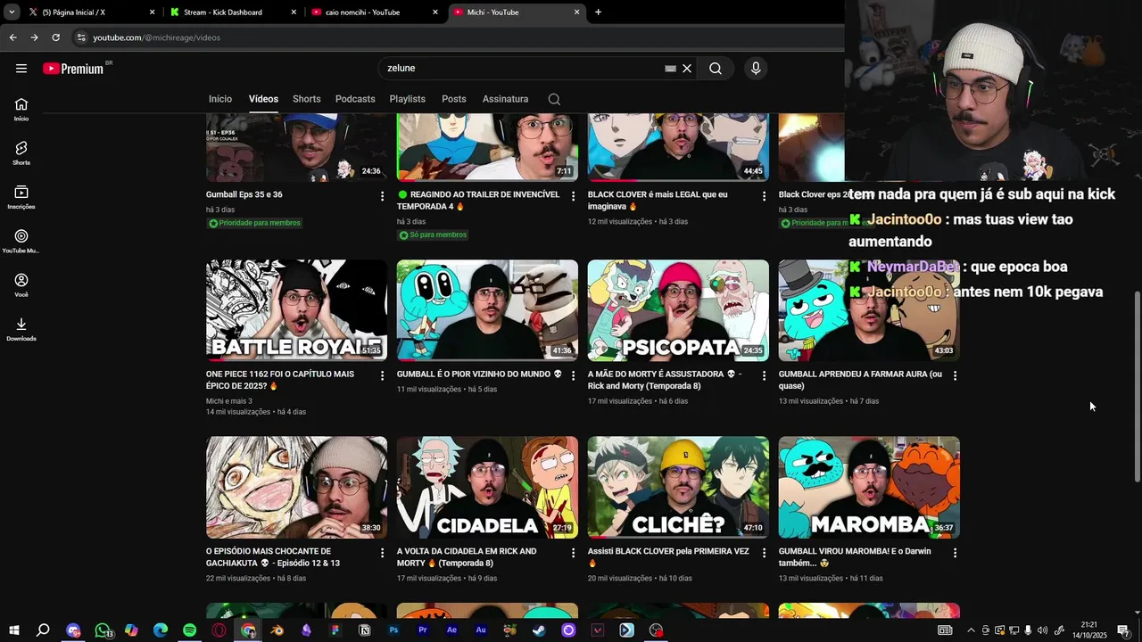1142x642 pixels.
Task: Open the channel Podcasts tab
Action: tap(355, 99)
